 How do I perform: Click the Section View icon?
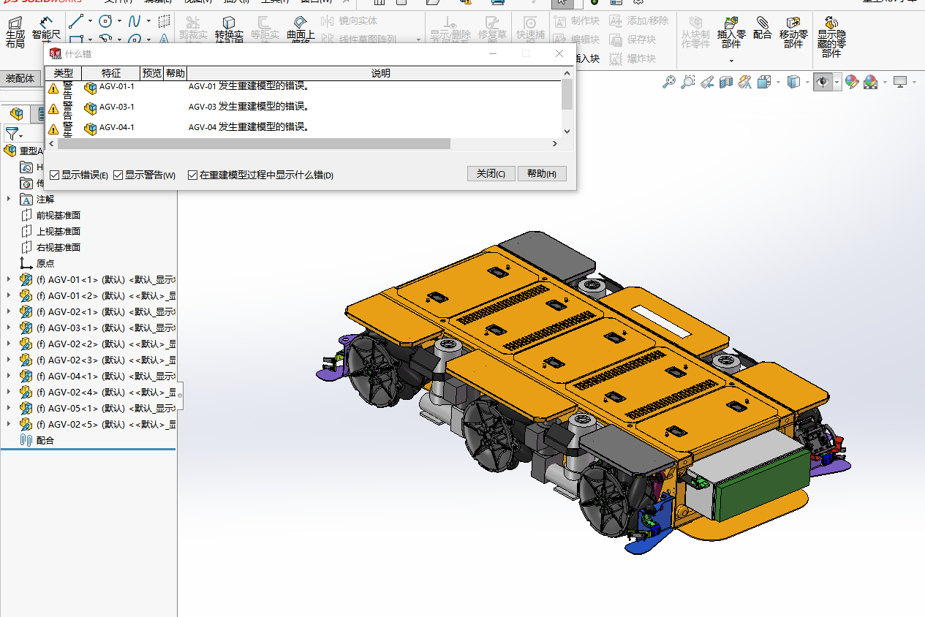click(x=725, y=83)
